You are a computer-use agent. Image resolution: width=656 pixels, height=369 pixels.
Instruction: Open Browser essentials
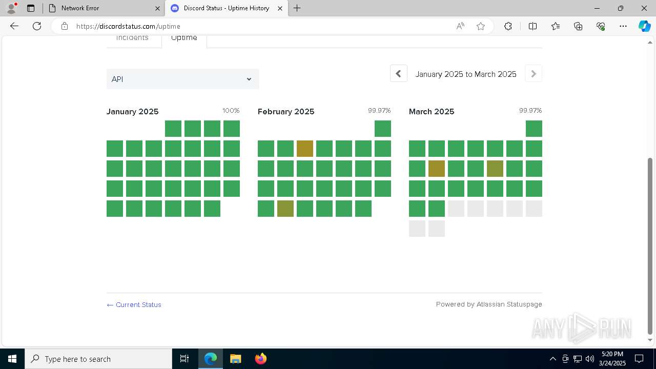601,26
